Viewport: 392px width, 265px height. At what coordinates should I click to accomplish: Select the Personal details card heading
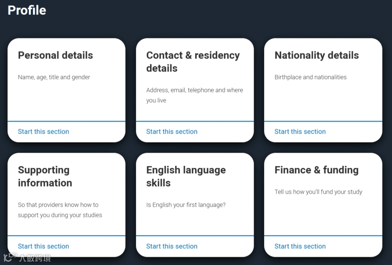[56, 55]
